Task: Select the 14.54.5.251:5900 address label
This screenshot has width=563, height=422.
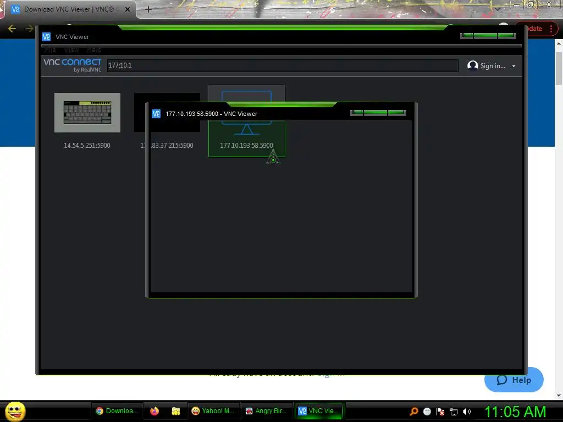Action: [87, 145]
